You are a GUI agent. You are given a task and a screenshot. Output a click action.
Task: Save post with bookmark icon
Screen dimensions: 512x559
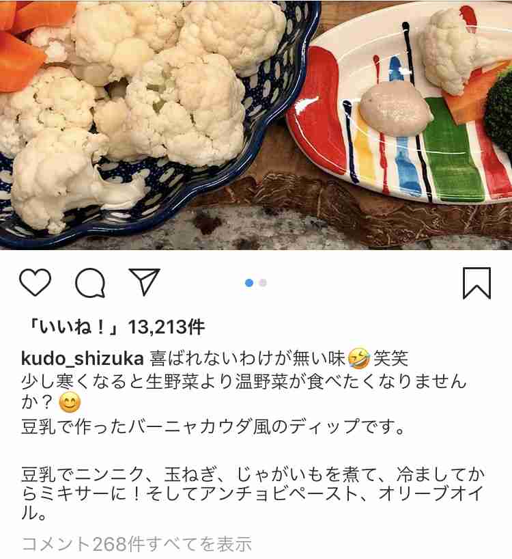pyautogui.click(x=477, y=283)
